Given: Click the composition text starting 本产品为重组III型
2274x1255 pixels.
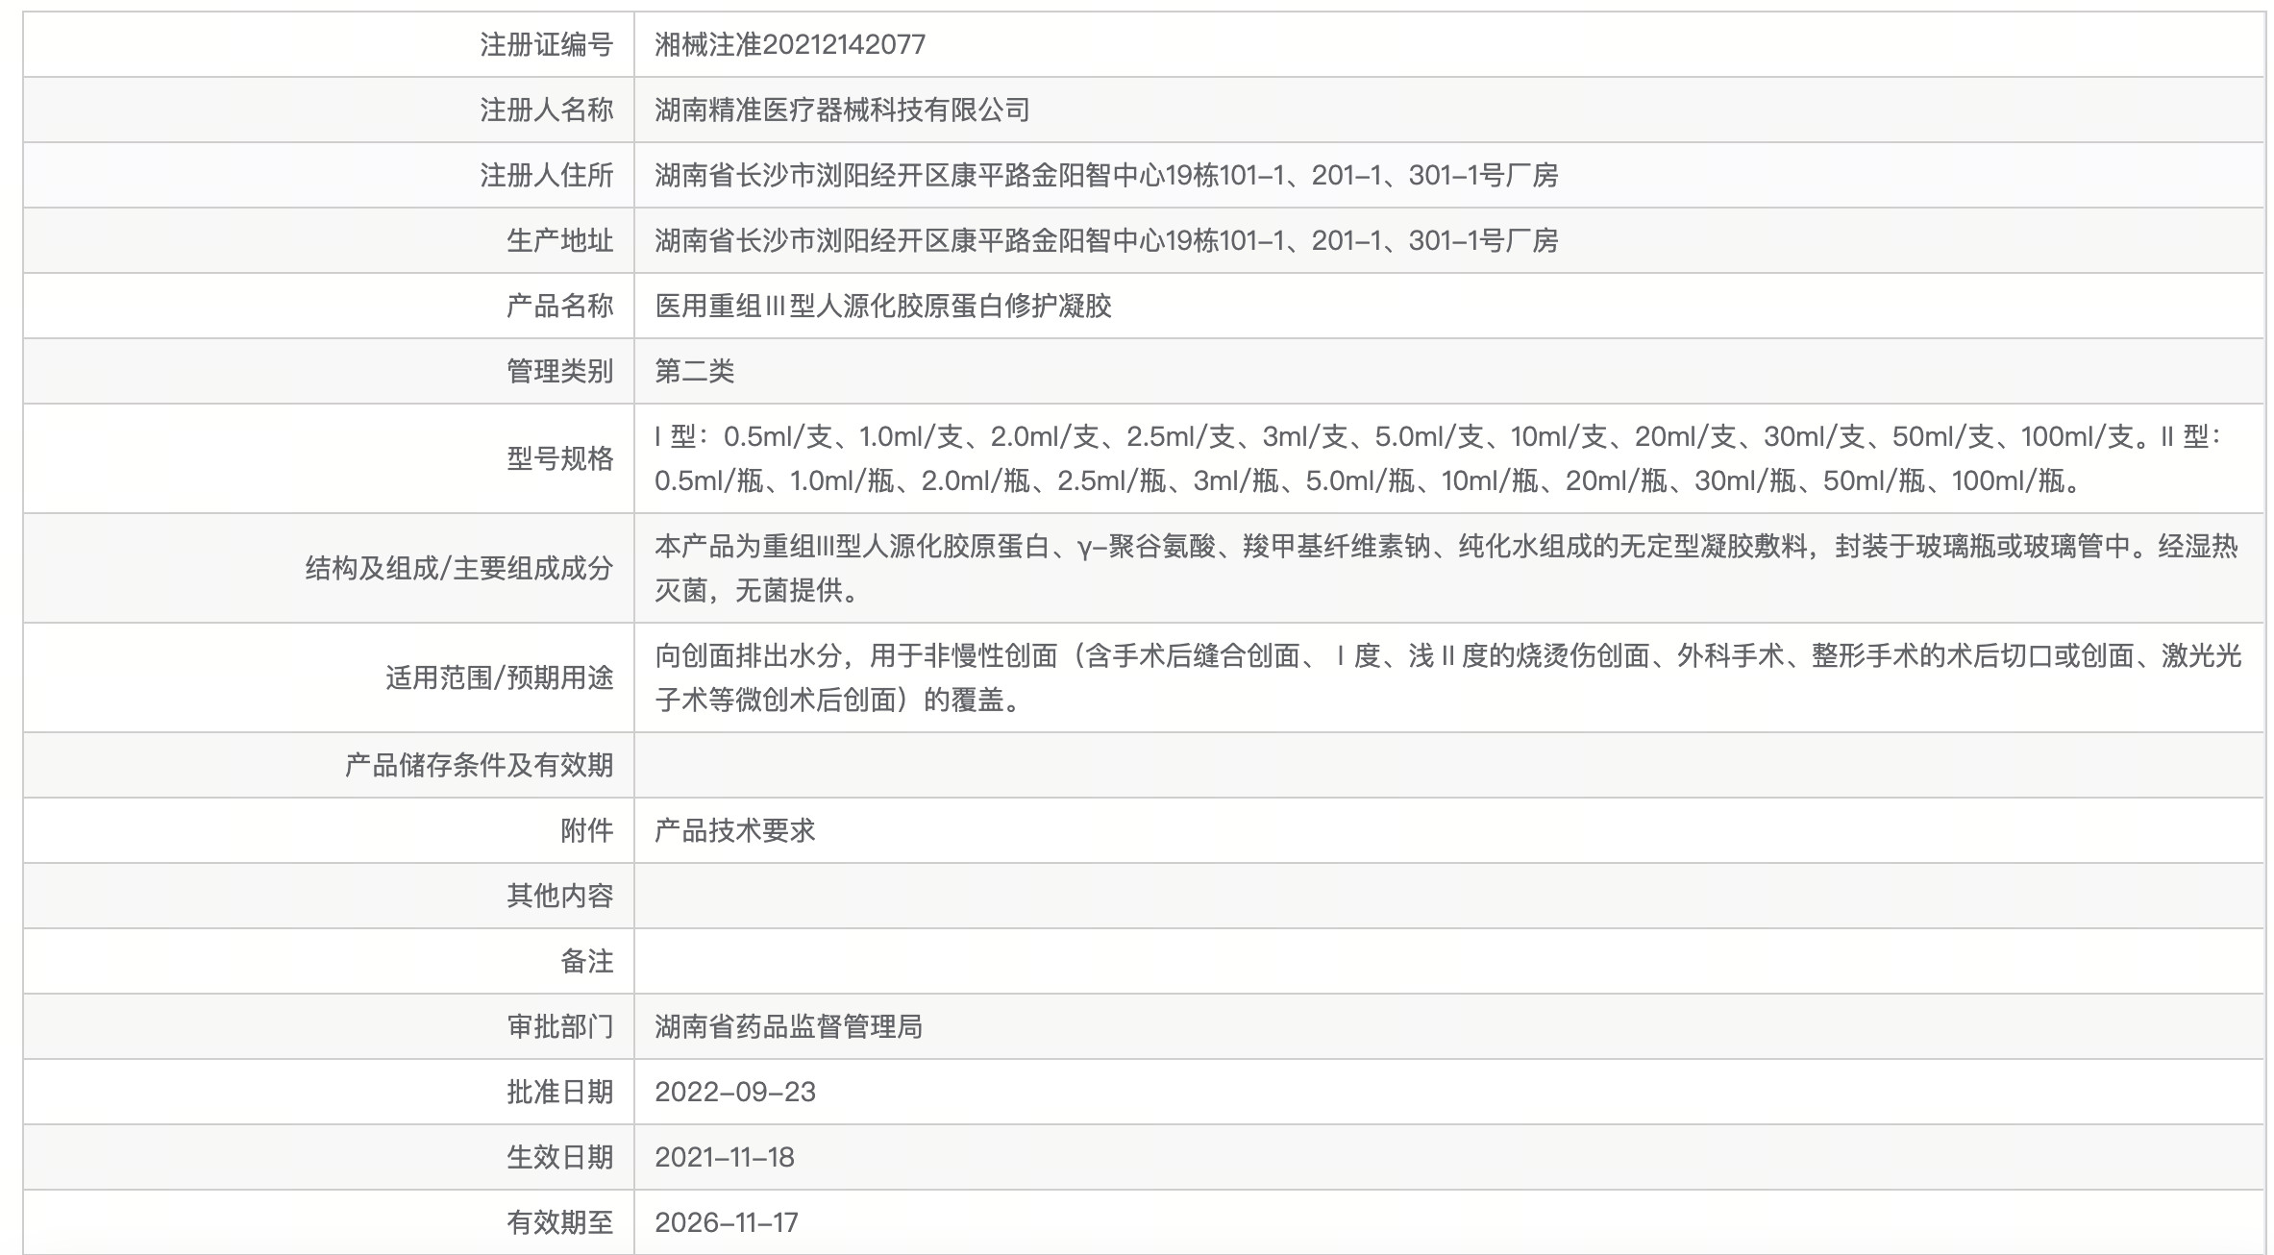Looking at the screenshot, I should [x=1446, y=568].
